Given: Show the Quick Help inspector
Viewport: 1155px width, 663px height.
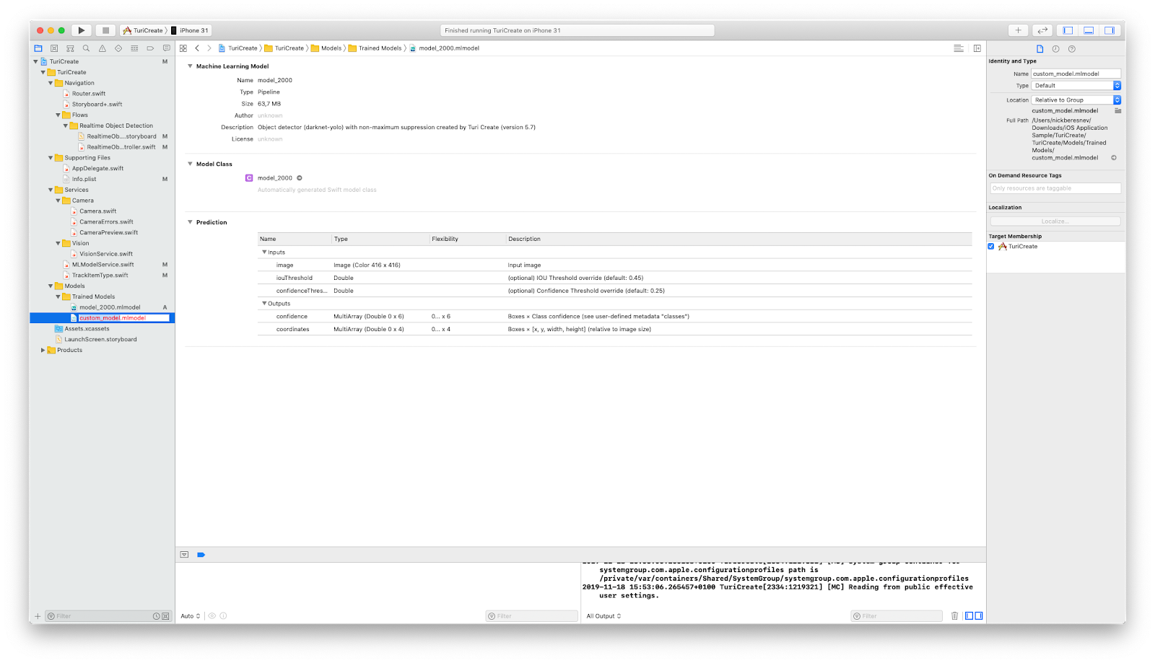Looking at the screenshot, I should [x=1071, y=49].
